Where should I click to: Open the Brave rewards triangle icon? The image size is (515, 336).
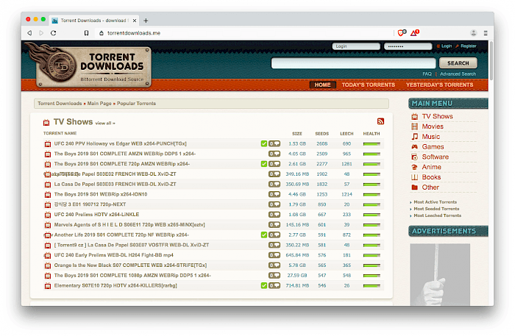(414, 32)
